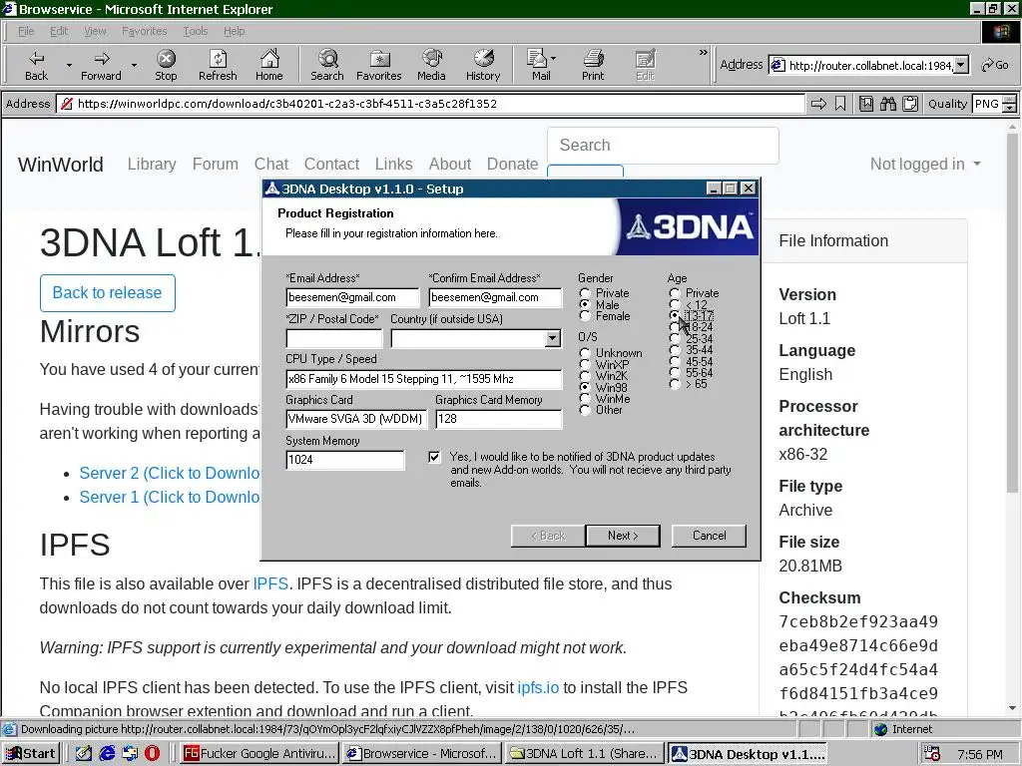
Task: Open the Browservice bookmarks book icon
Action: click(x=866, y=104)
